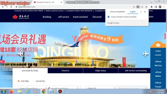Viewport: 167px width, 94px height.
Task: Reload the page with refresh icon
Action: 11,7
